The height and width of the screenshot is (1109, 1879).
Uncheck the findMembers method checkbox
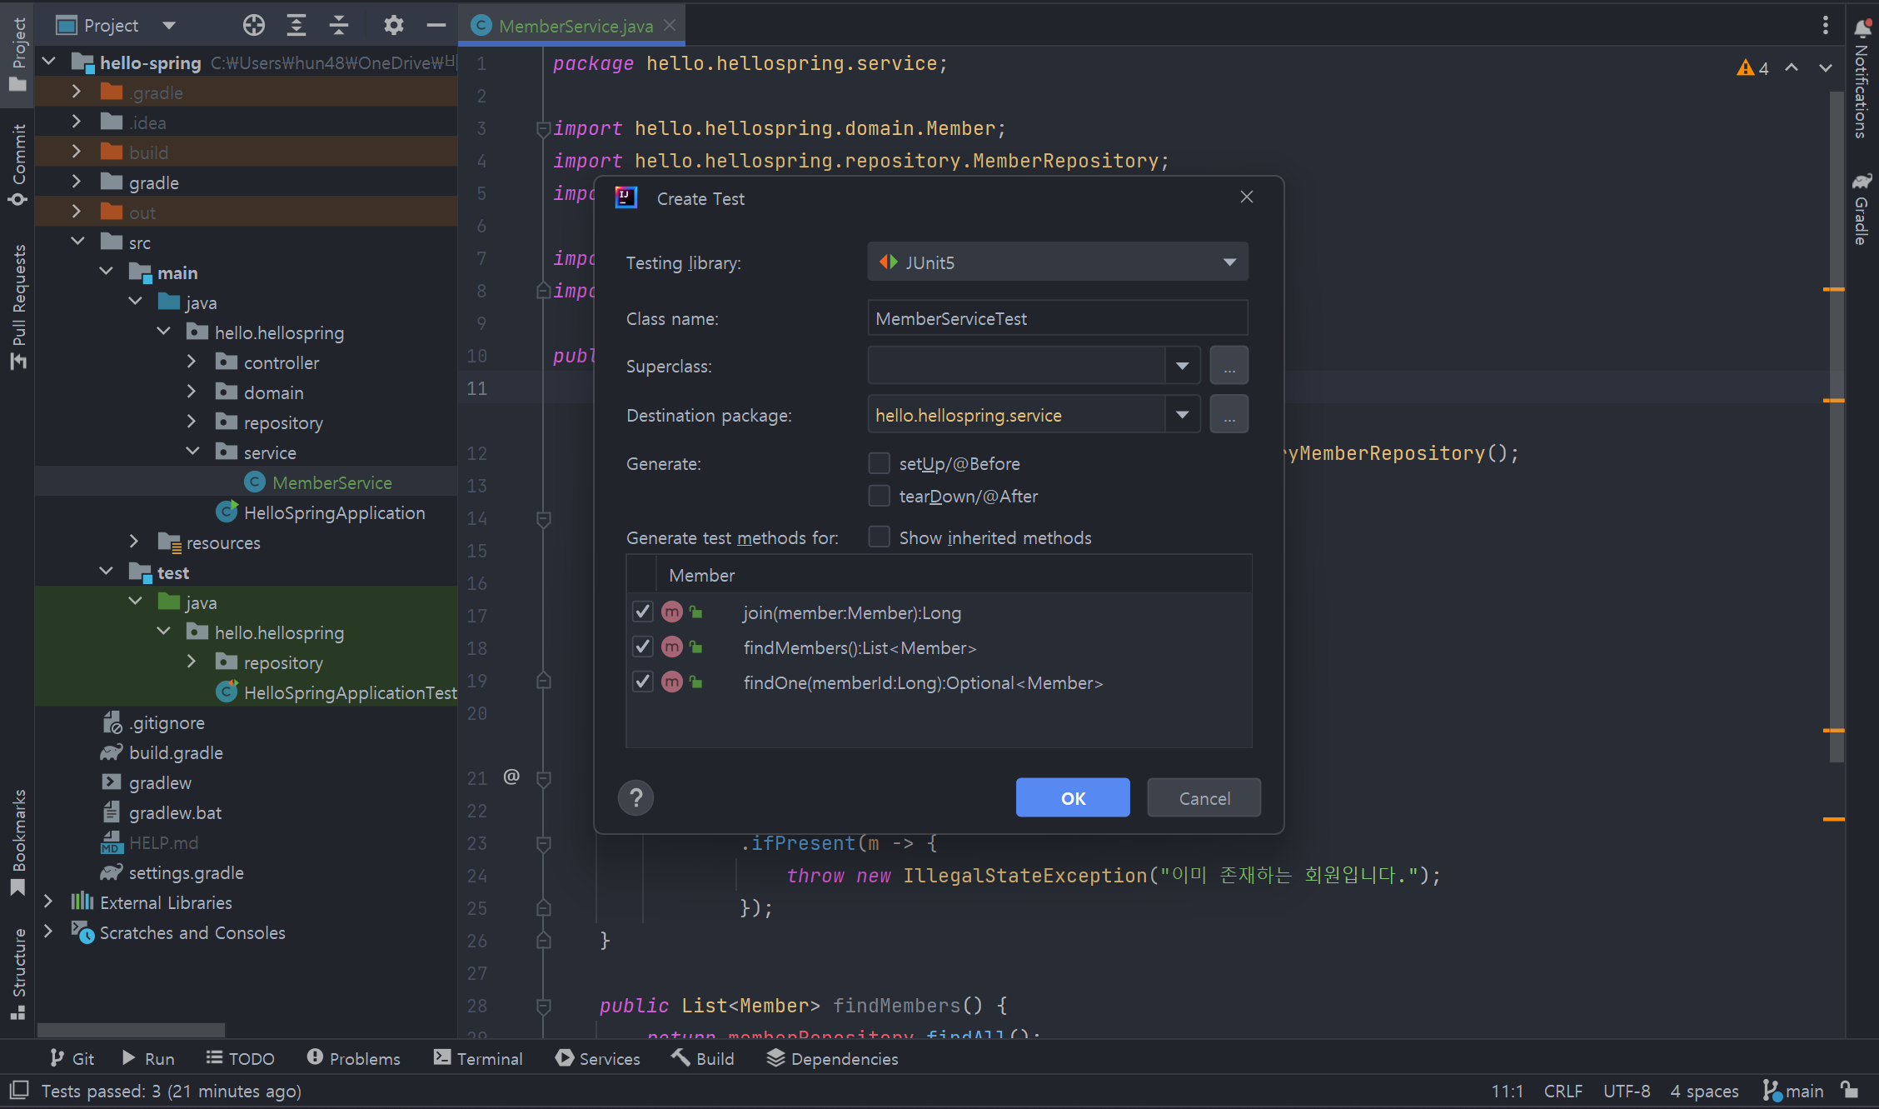(642, 647)
